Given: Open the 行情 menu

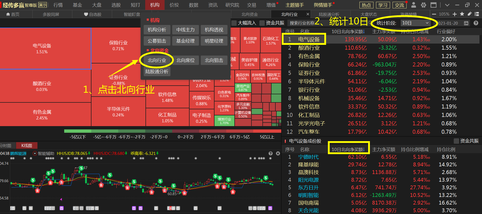Looking at the screenshot, I should [x=58, y=5].
